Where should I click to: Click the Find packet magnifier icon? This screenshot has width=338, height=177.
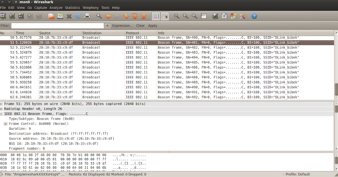pos(99,16)
